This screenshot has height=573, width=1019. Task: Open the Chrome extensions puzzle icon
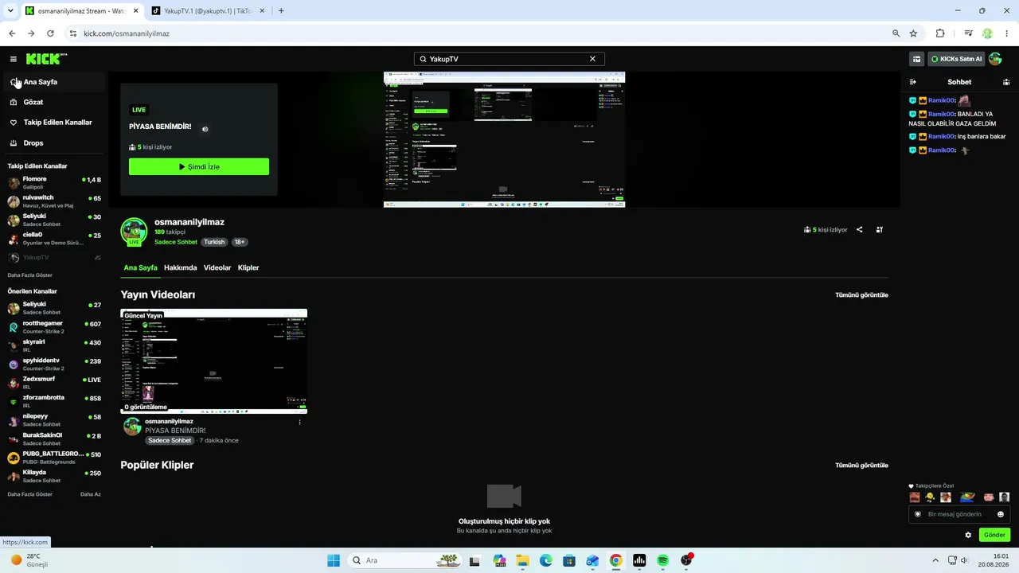(940, 33)
